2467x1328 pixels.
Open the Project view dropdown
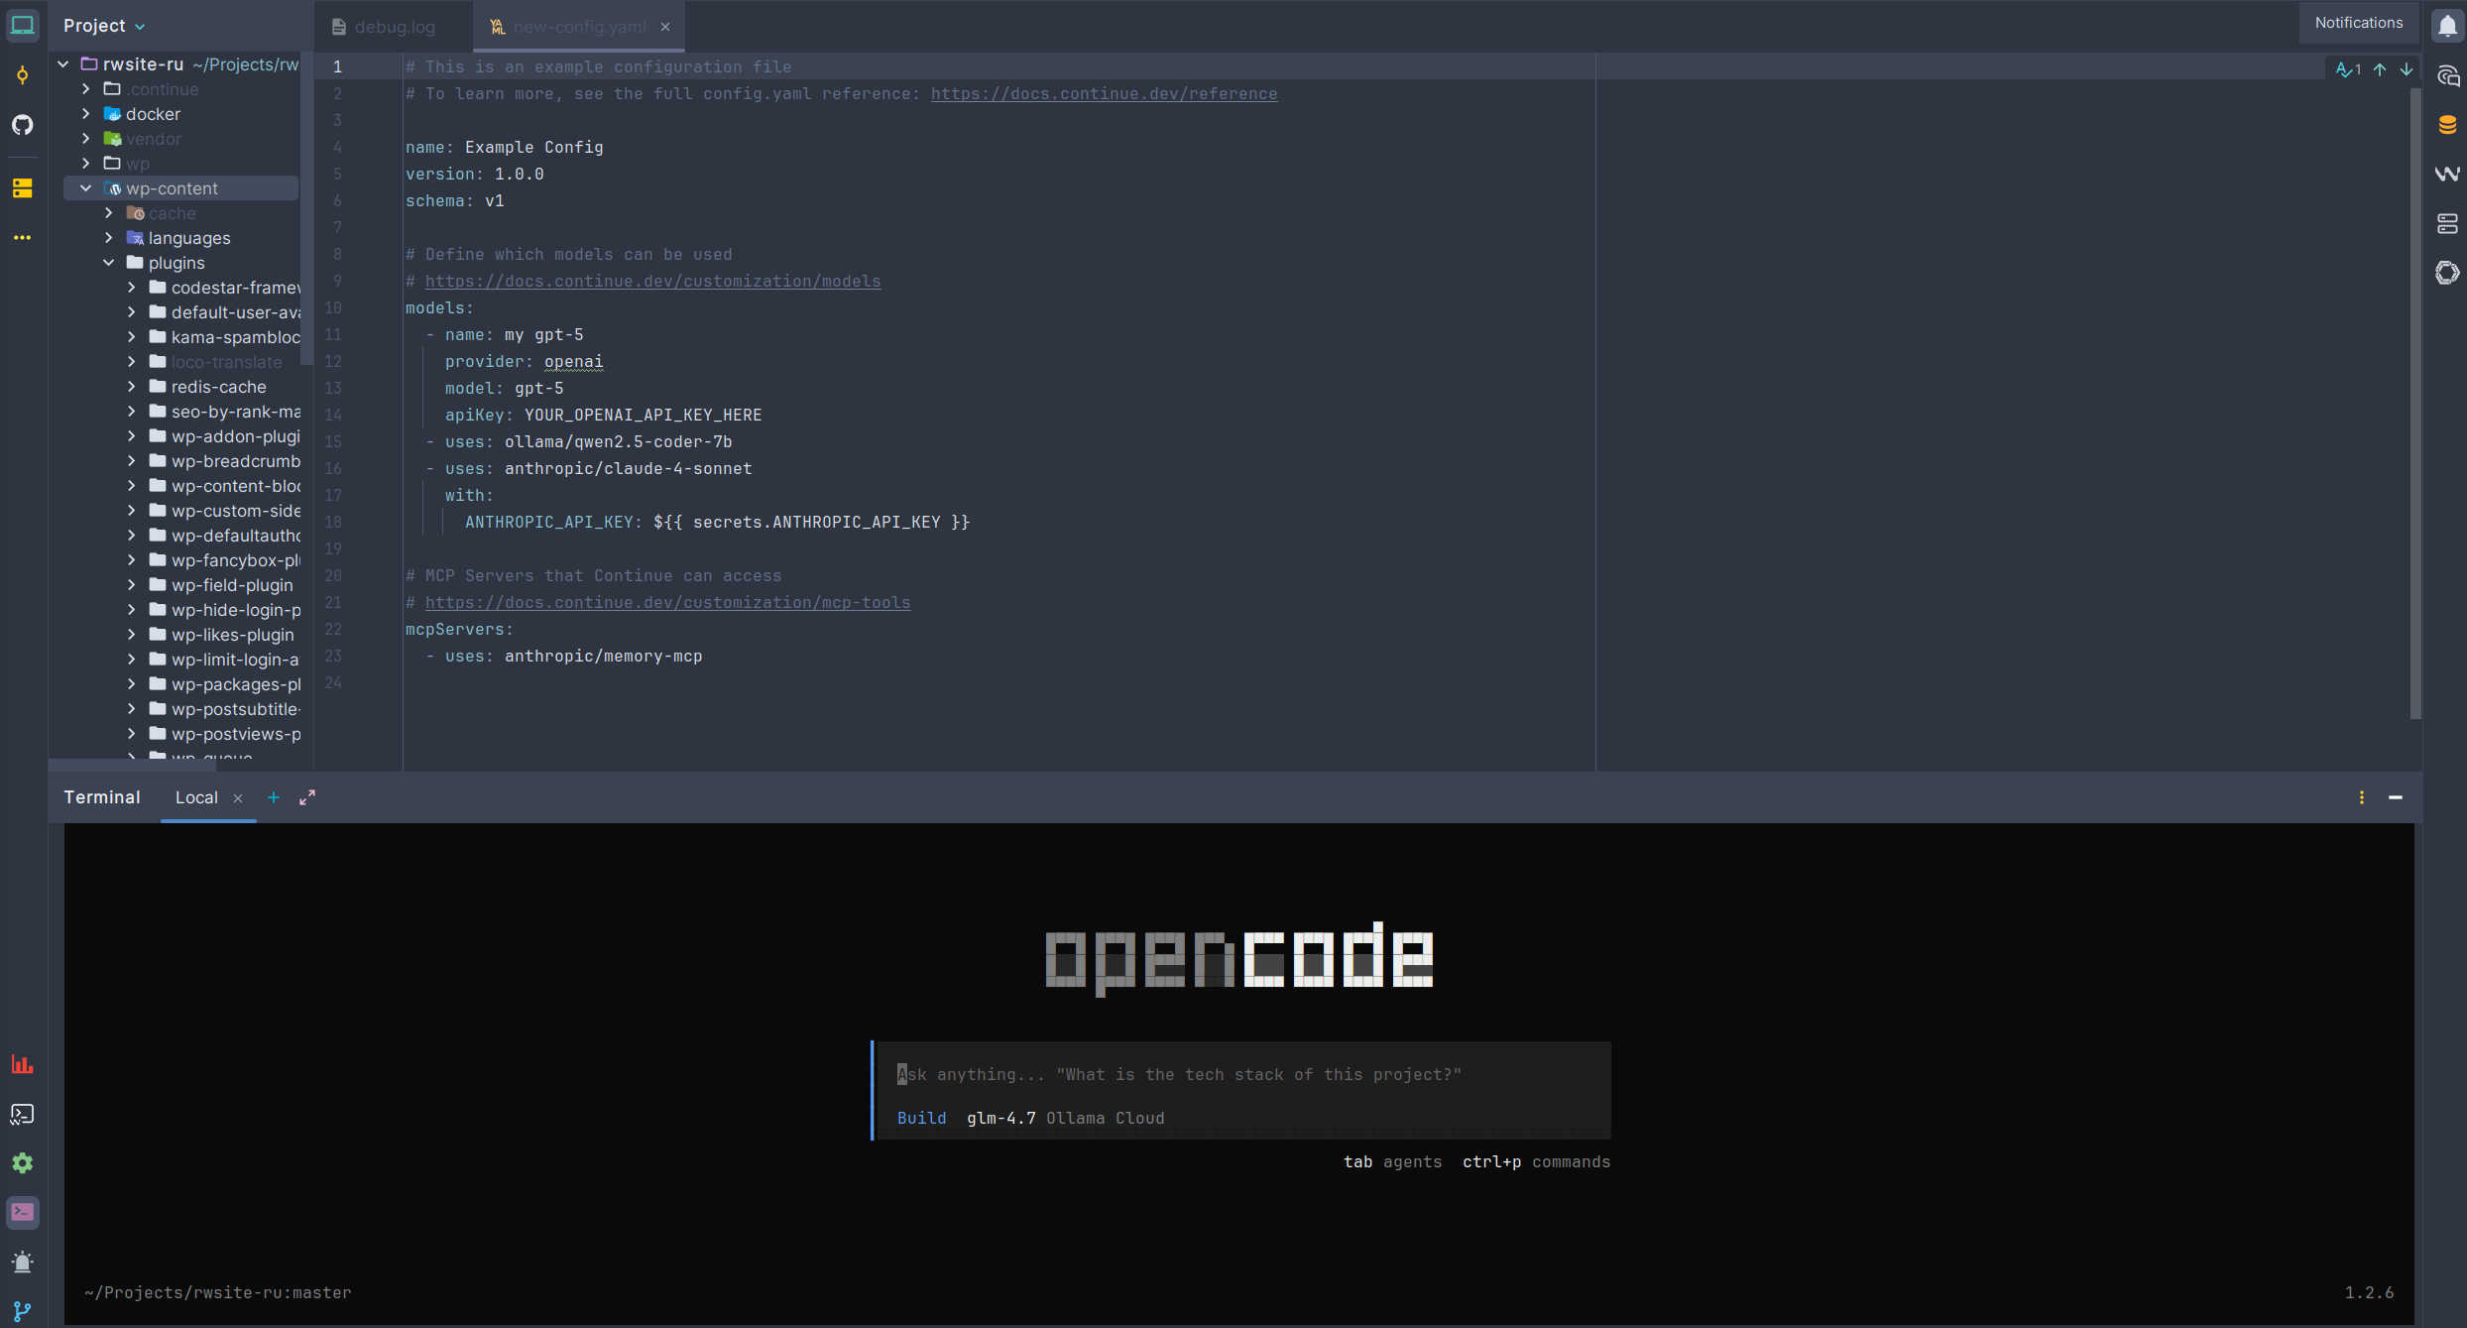104,26
